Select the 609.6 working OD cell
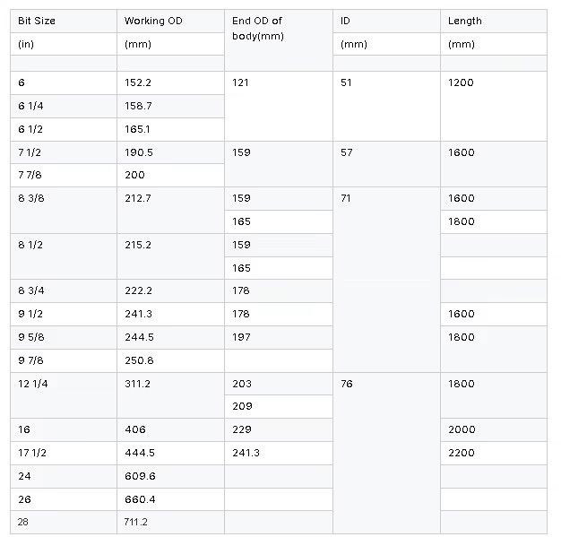 [x=170, y=477]
